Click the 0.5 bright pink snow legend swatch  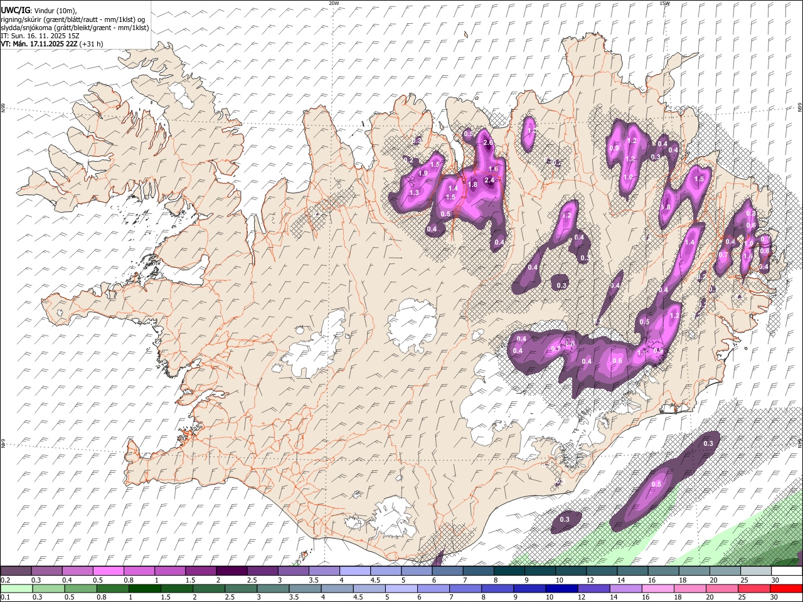108,571
